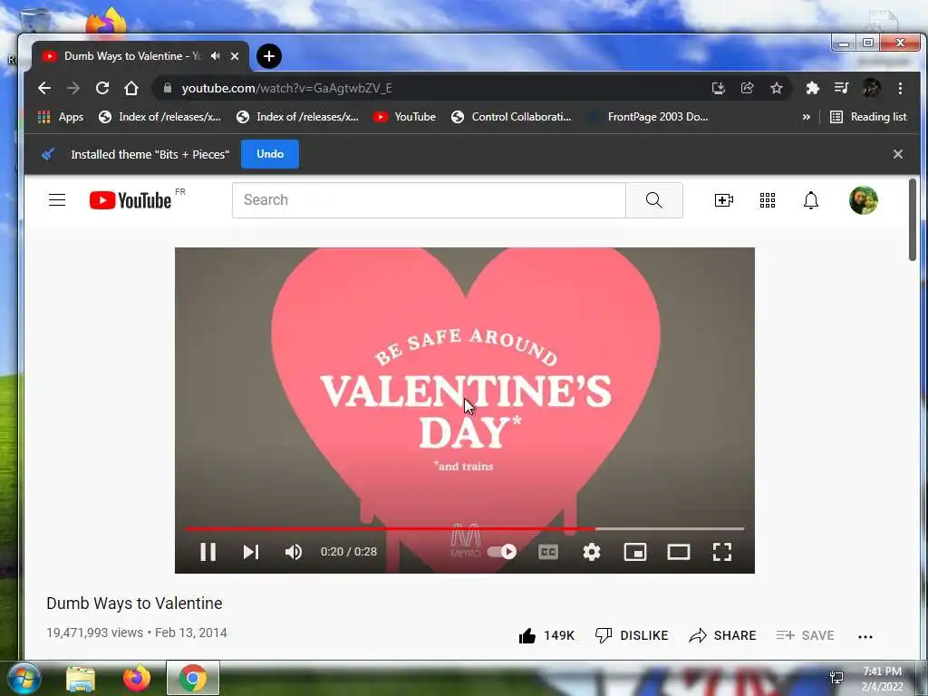Click the DISLIKE button

tap(632, 635)
